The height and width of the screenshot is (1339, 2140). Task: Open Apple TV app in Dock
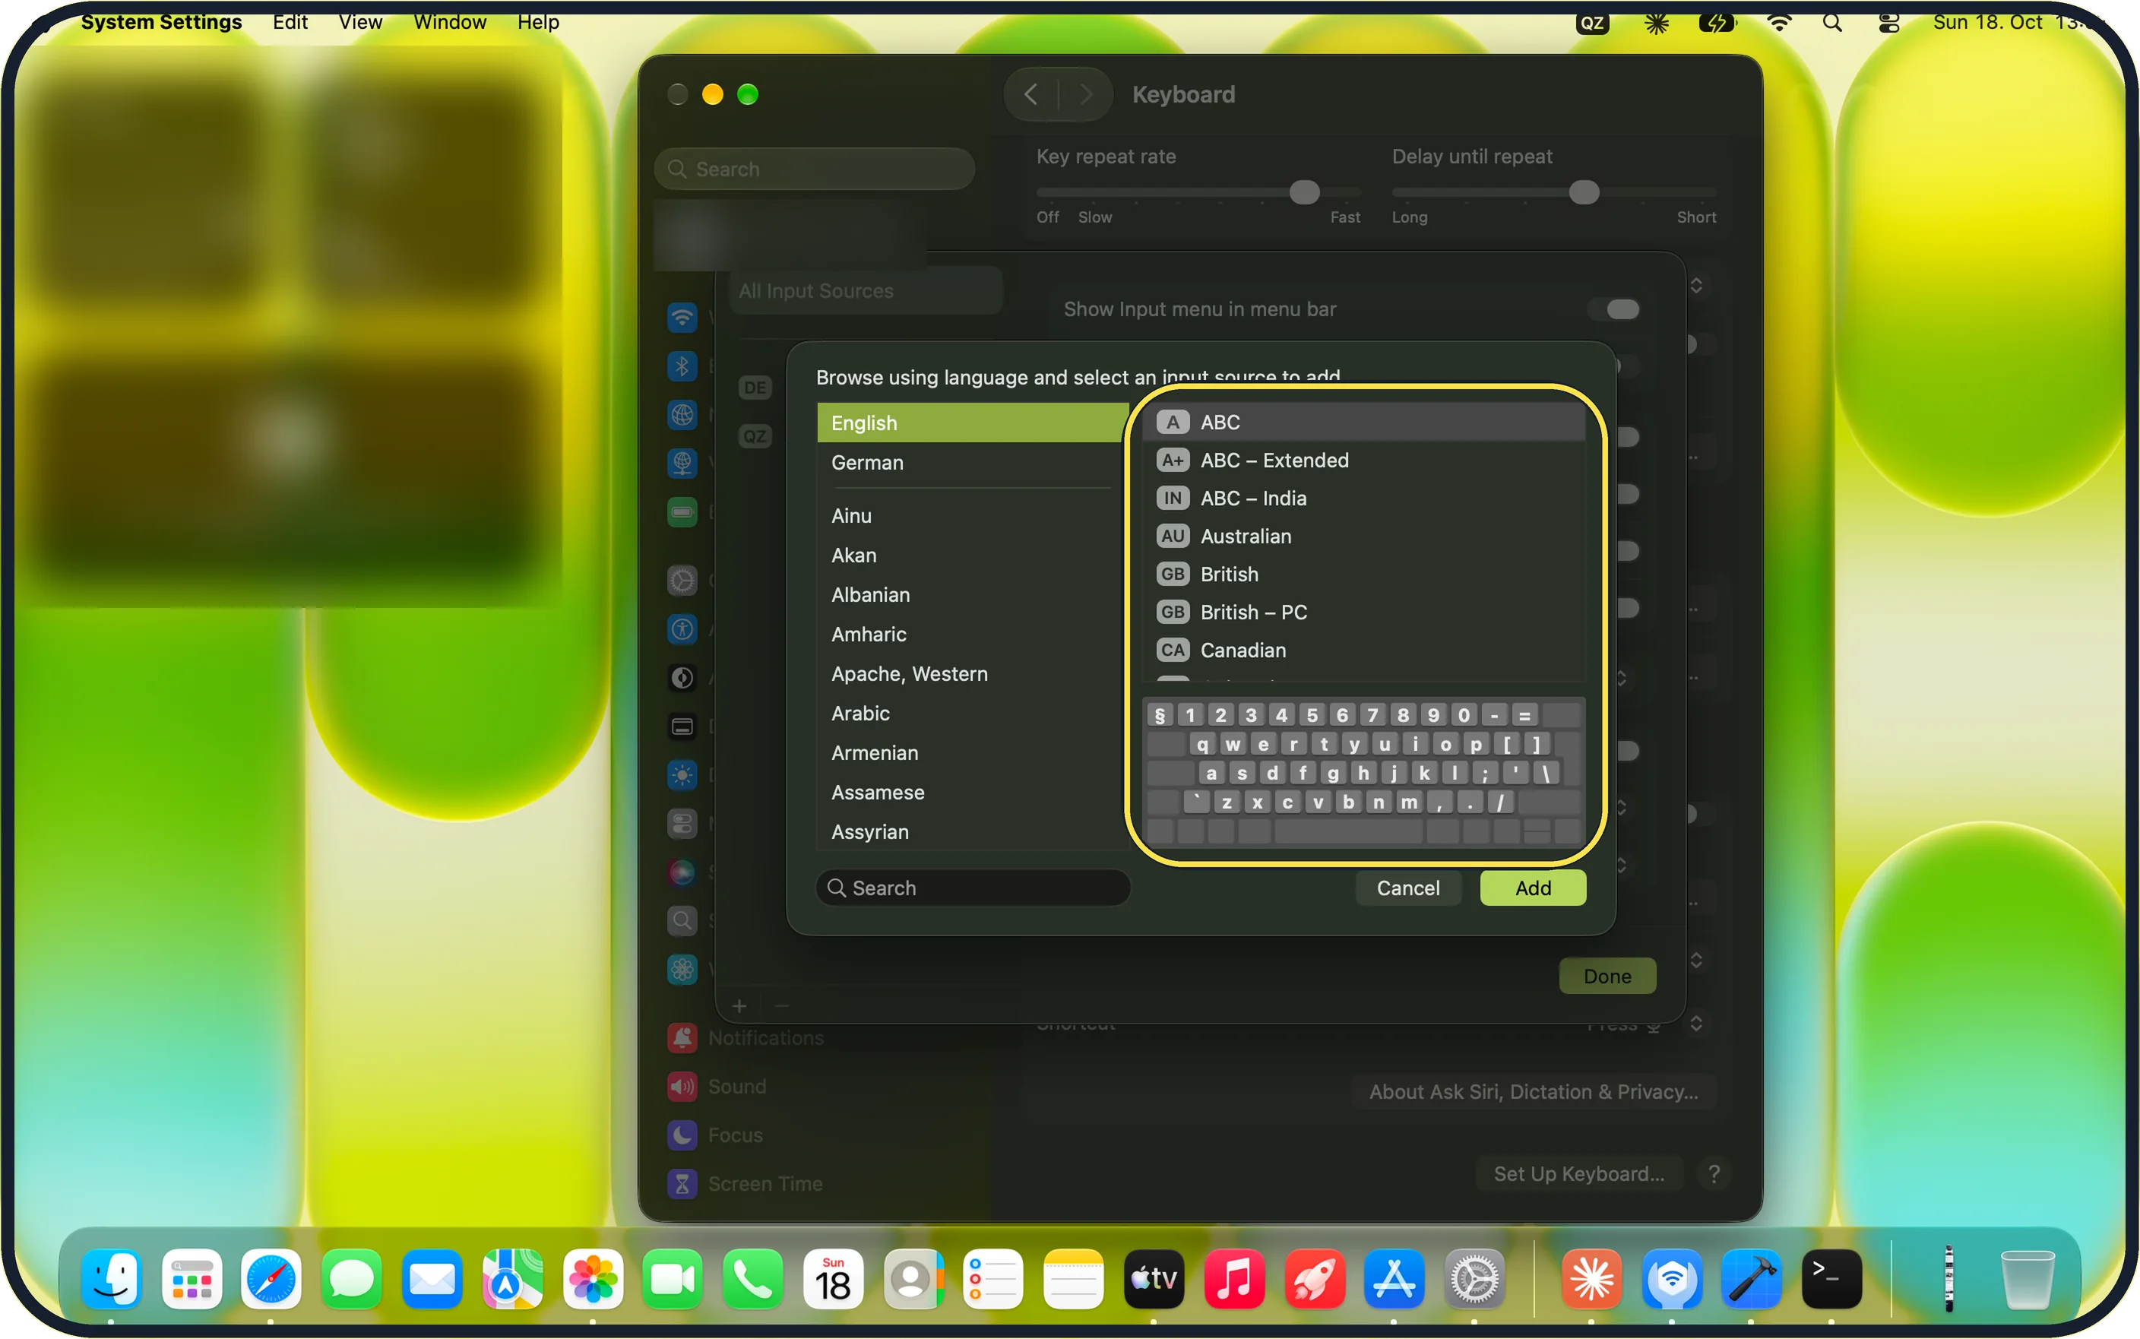click(1154, 1279)
